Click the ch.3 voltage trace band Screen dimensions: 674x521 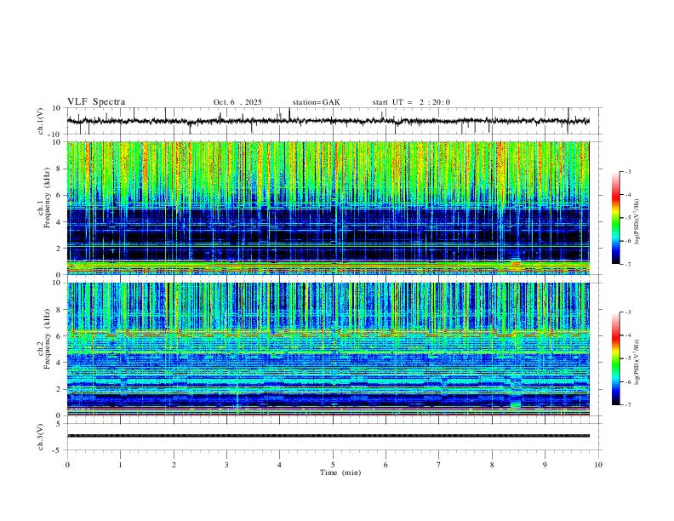pos(328,436)
